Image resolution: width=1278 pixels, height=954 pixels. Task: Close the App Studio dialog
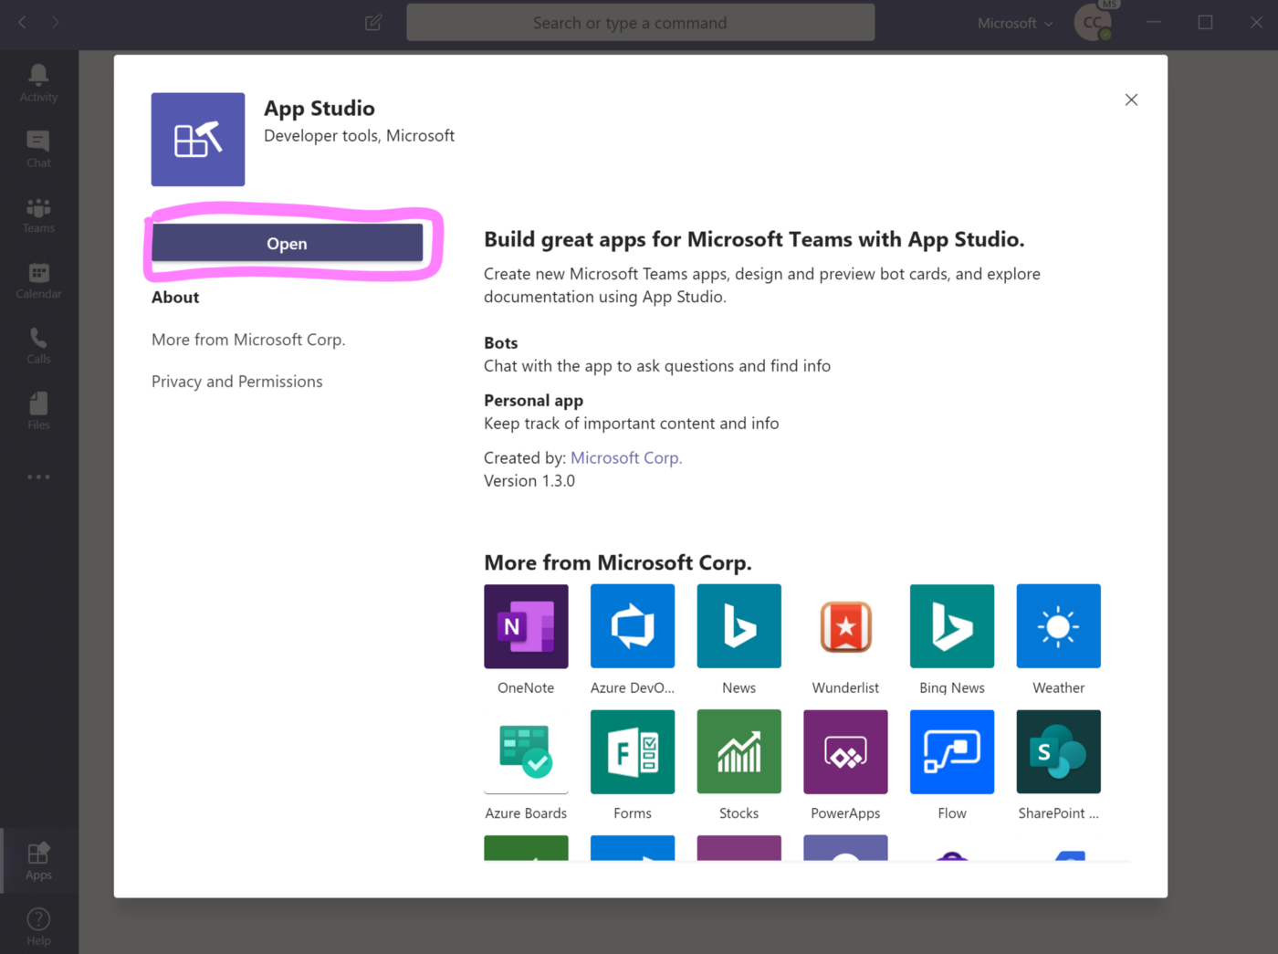1131,100
